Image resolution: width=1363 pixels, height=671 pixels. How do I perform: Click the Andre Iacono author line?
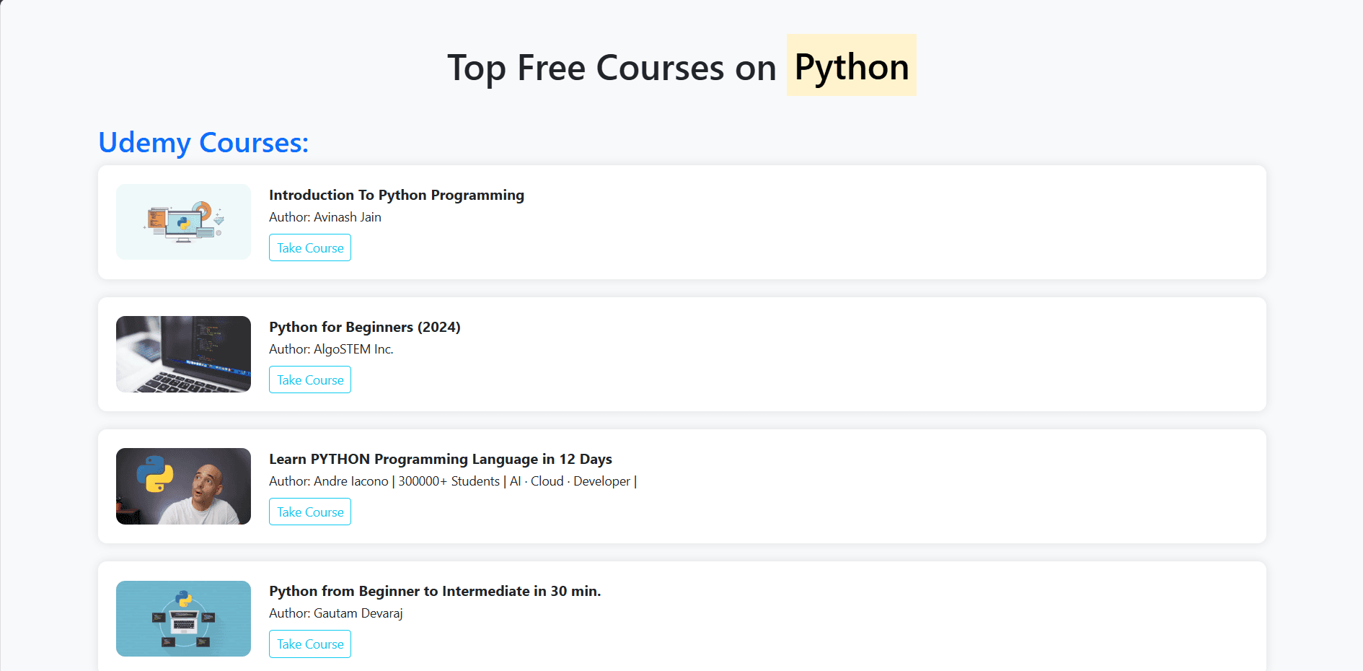click(x=452, y=481)
